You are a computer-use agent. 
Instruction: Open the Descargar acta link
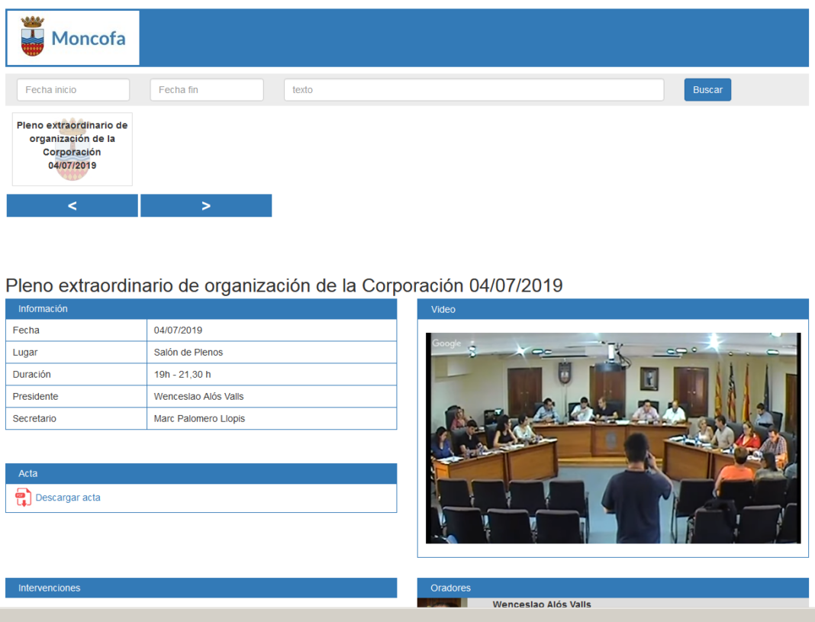pos(68,498)
